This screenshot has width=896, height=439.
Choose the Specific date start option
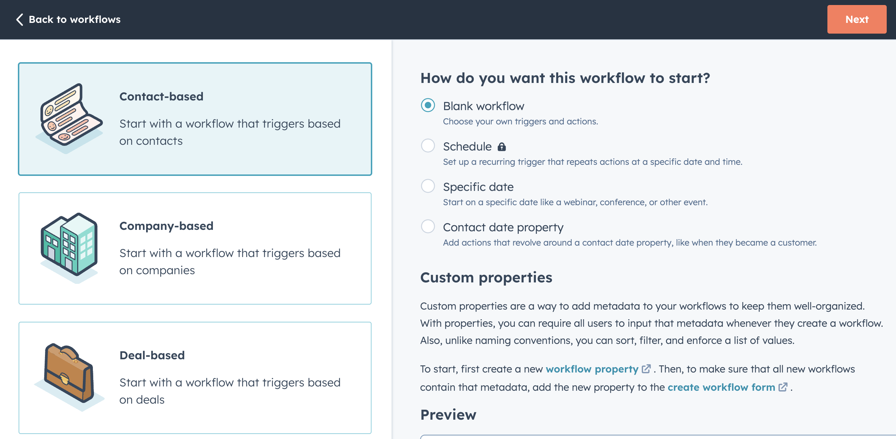[x=428, y=187]
